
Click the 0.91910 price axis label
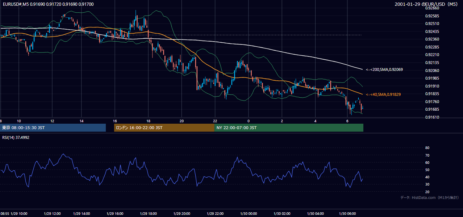pyautogui.click(x=432, y=86)
